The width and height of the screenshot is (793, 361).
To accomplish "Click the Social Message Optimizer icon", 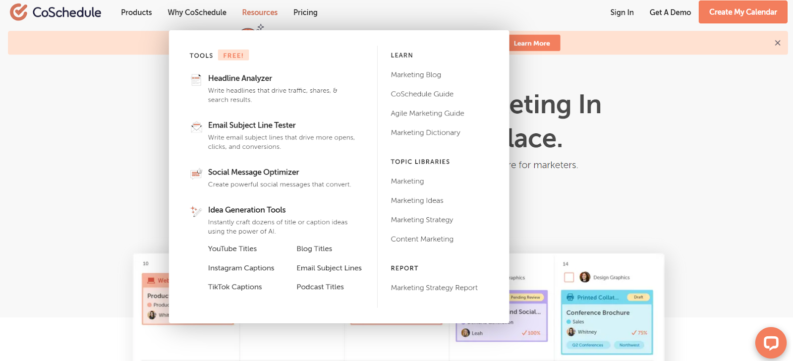I will tap(196, 174).
